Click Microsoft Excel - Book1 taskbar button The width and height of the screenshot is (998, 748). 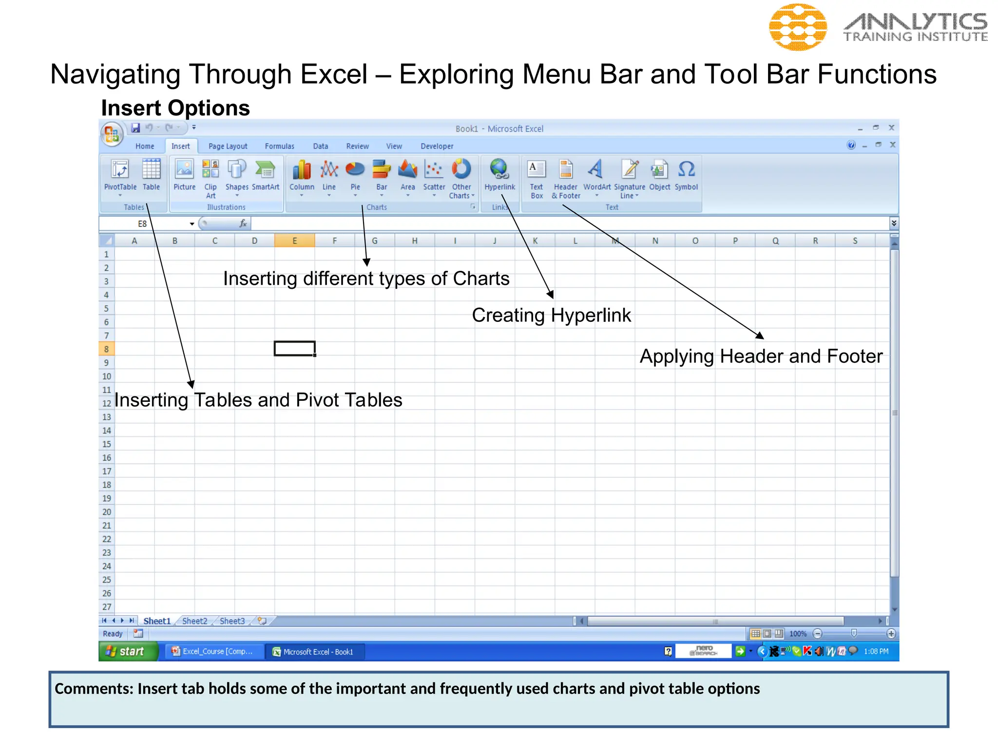click(314, 652)
